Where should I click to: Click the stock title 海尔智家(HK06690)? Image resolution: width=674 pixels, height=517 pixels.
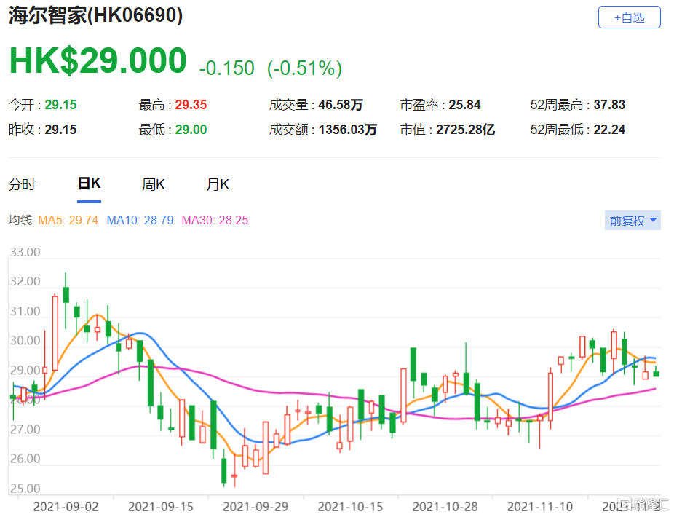[x=95, y=15]
